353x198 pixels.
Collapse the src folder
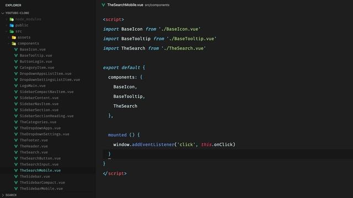click(7, 31)
